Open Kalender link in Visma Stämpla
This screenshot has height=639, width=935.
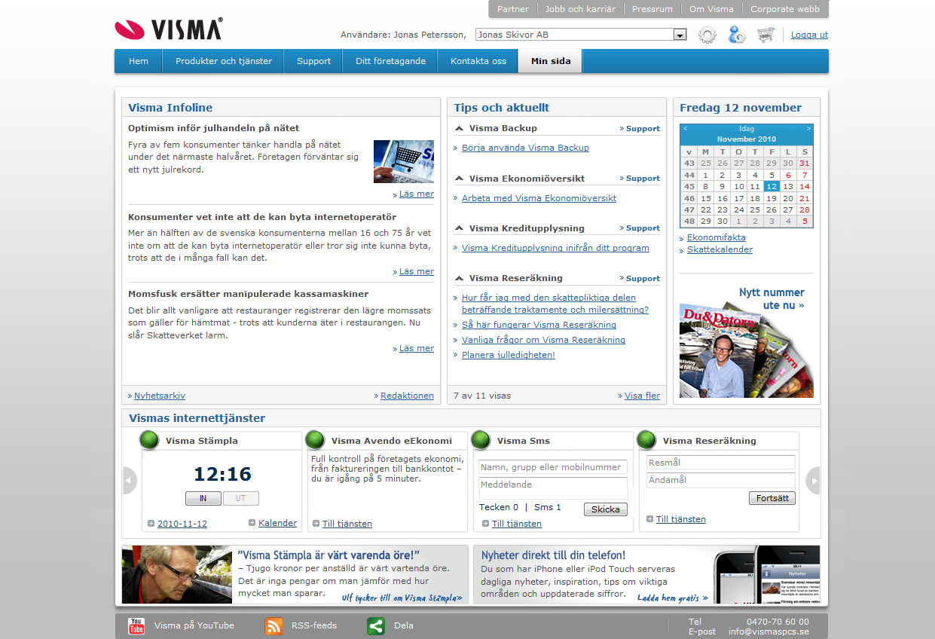pos(277,523)
